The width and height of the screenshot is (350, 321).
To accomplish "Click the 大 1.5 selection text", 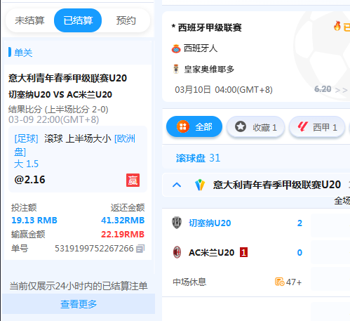I will pos(26,164).
